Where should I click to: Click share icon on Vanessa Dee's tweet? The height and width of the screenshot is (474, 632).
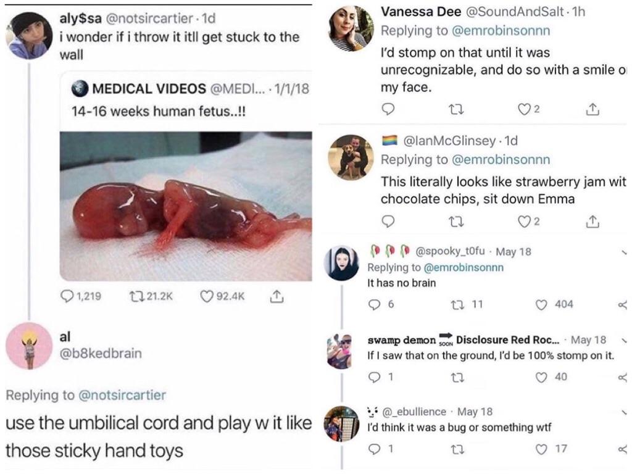592,109
